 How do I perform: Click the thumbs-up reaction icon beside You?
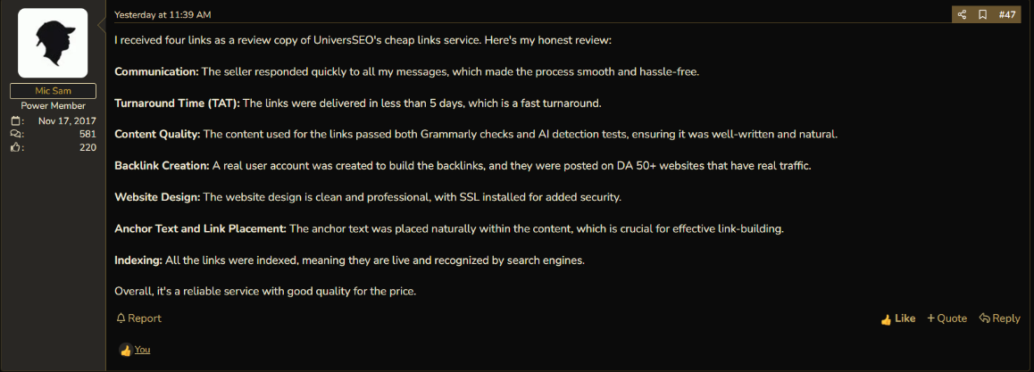(x=125, y=351)
